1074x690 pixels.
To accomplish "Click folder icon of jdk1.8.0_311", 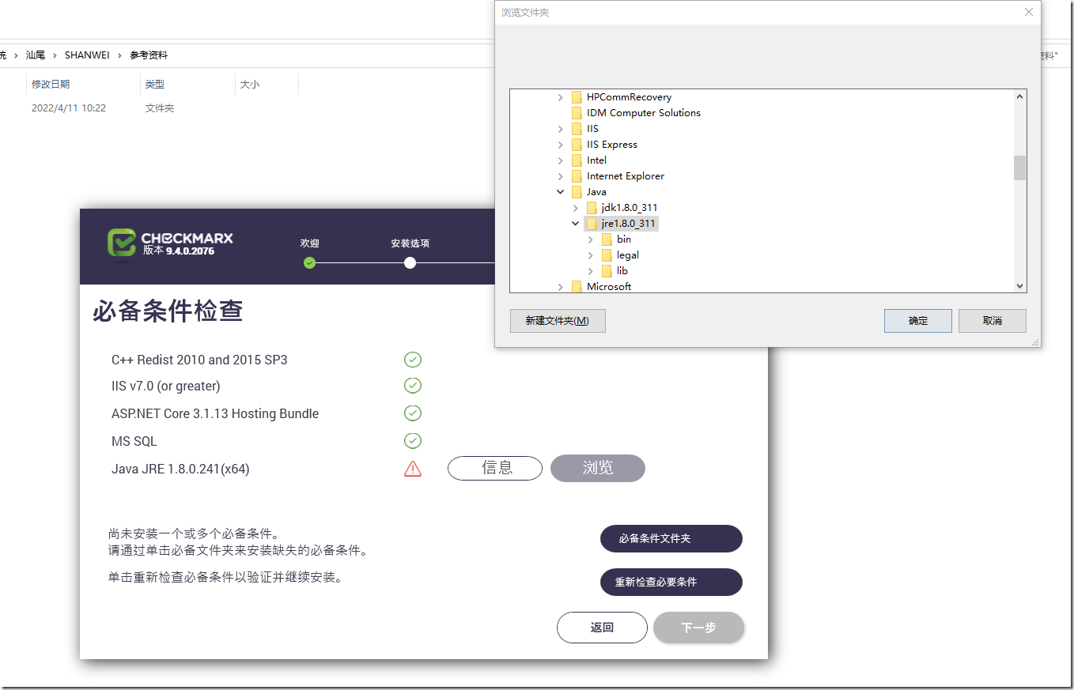I will [592, 208].
